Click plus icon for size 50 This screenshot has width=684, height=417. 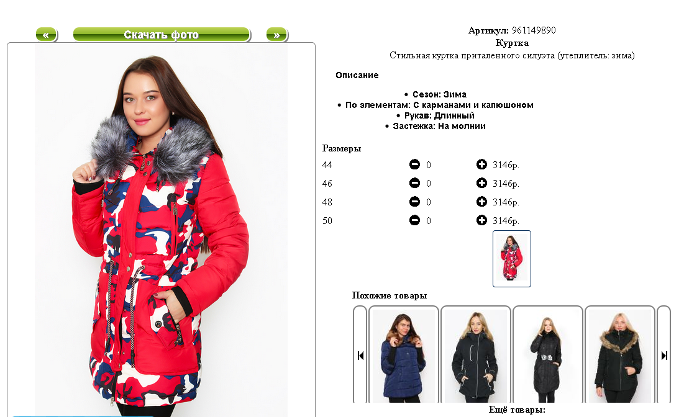(481, 220)
